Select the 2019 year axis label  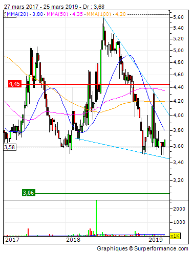tap(156, 240)
